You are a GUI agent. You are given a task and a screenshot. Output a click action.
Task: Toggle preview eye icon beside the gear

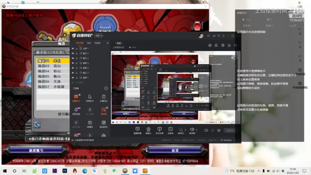click(212, 130)
